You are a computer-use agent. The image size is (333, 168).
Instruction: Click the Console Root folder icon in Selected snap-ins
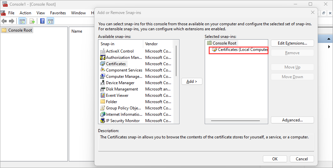[209, 43]
